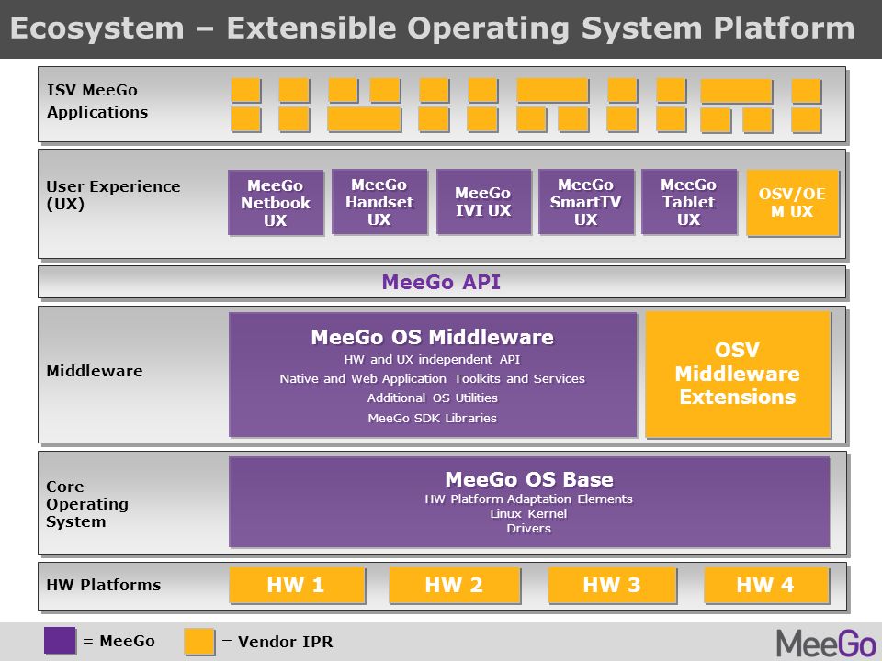Screen dimensions: 882x661
Task: Click the MeeGo Netbook UX box
Action: tap(276, 202)
